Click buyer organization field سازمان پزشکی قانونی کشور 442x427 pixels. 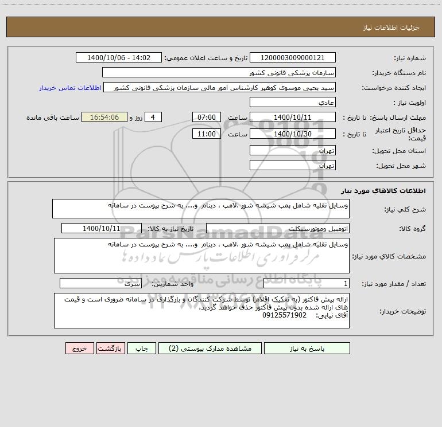pyautogui.click(x=219, y=72)
